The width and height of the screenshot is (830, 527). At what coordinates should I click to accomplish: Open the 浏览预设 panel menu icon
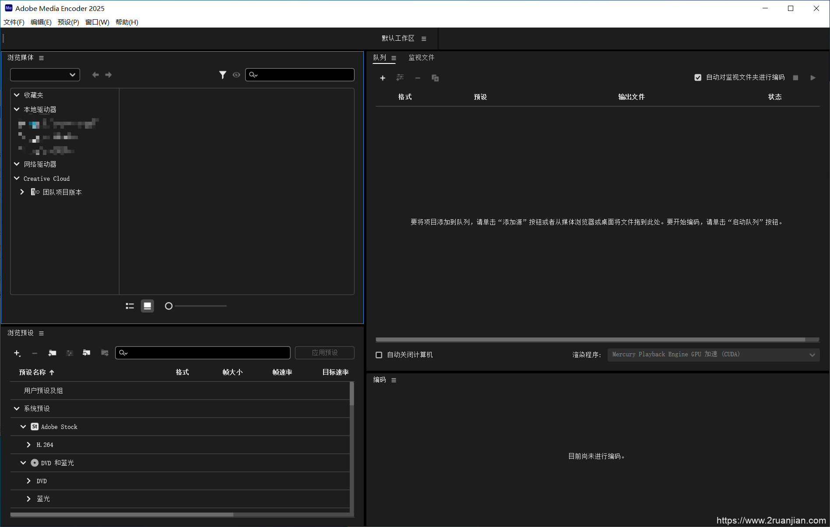click(41, 333)
